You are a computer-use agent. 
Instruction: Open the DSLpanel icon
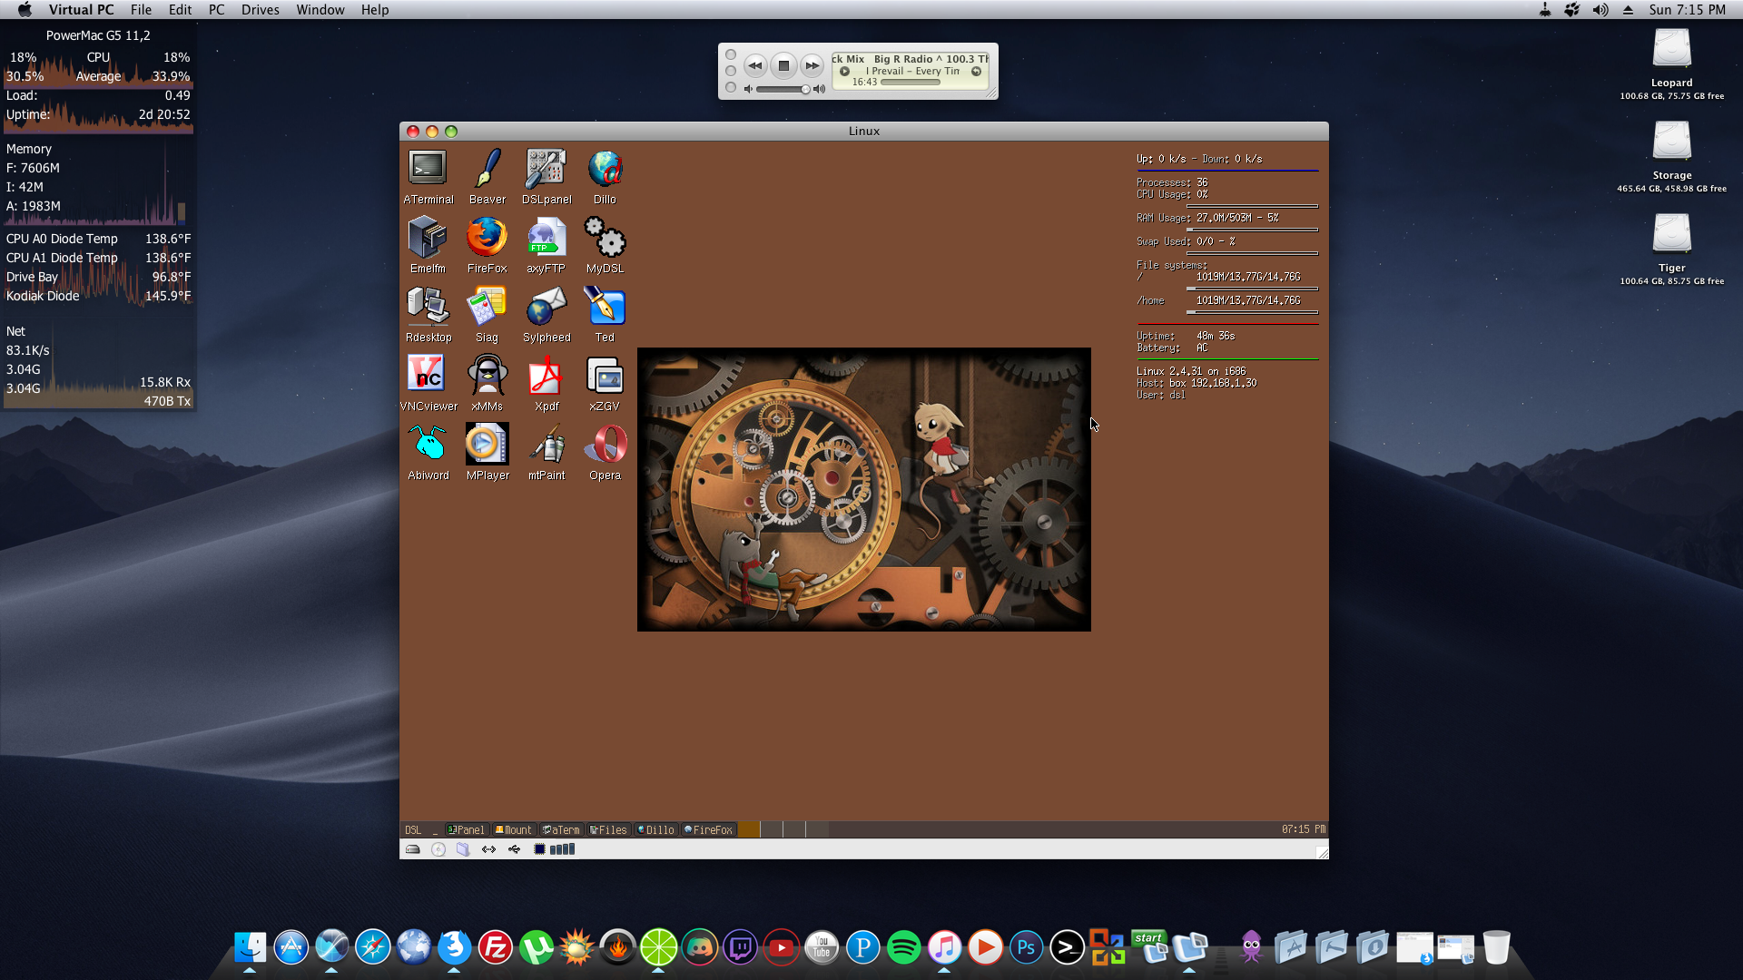(x=546, y=169)
